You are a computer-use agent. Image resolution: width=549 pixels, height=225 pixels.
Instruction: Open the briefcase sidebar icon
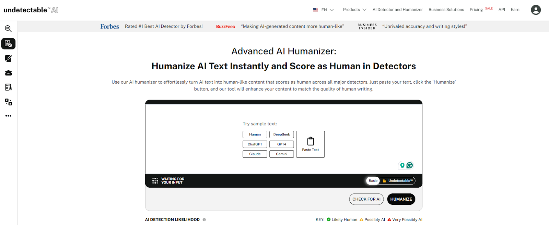[x=8, y=73]
